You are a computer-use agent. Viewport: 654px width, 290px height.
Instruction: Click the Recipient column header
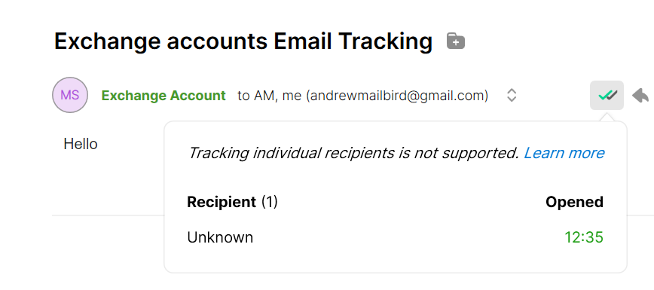tap(222, 202)
